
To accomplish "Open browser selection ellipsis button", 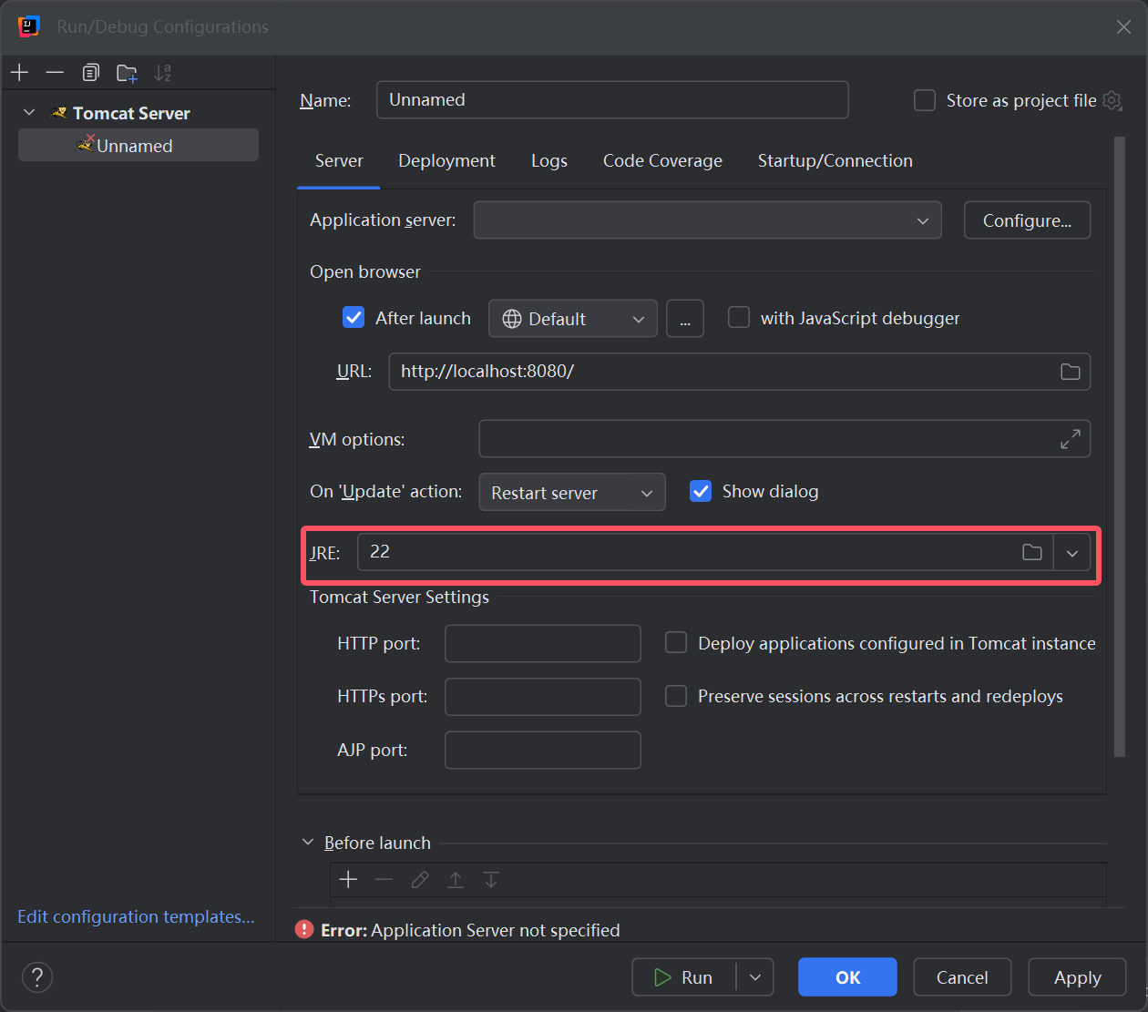I will click(x=685, y=319).
